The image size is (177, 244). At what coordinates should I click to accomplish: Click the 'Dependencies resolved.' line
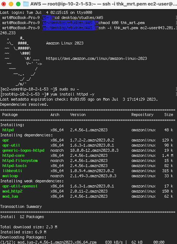click(x=24, y=105)
